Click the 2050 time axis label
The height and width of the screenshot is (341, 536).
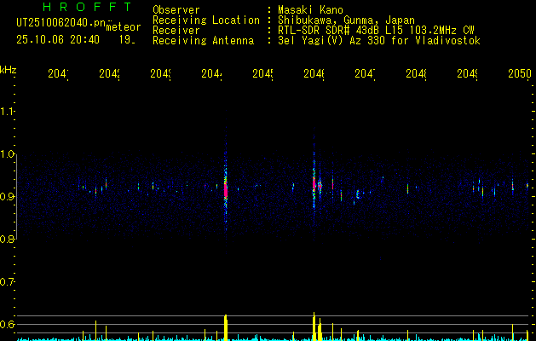[520, 73]
